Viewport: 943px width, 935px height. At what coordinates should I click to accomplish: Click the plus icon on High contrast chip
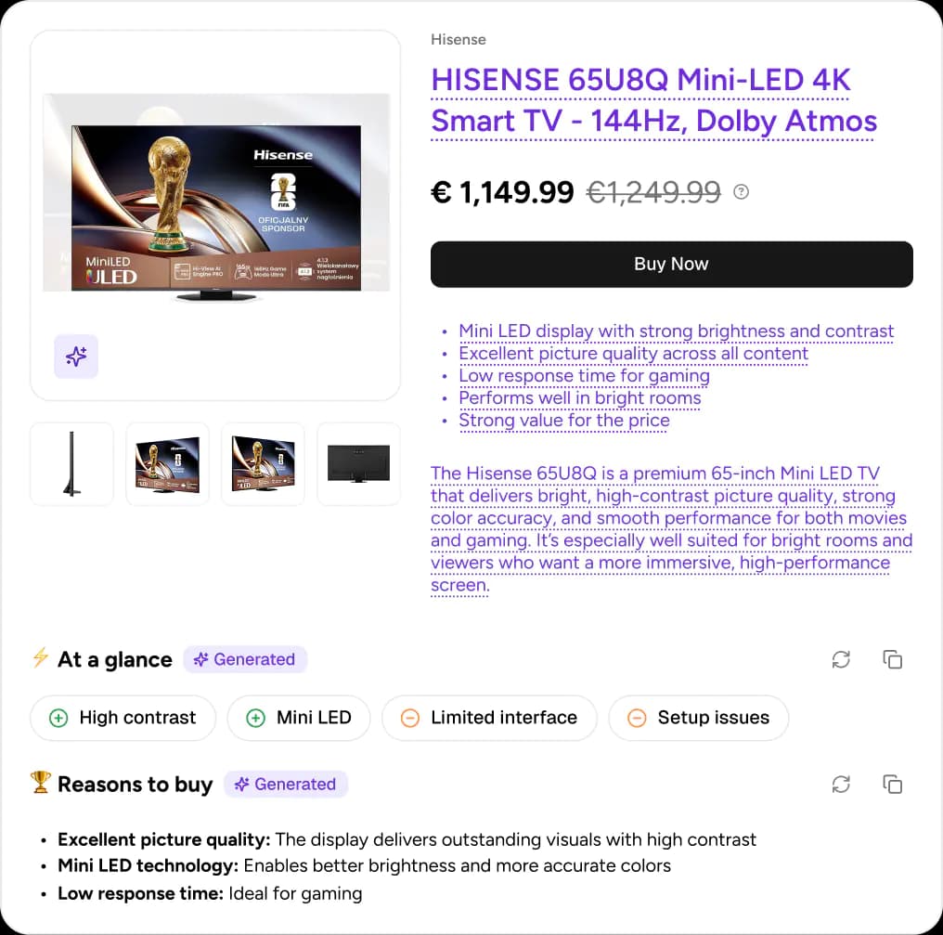[x=58, y=718]
